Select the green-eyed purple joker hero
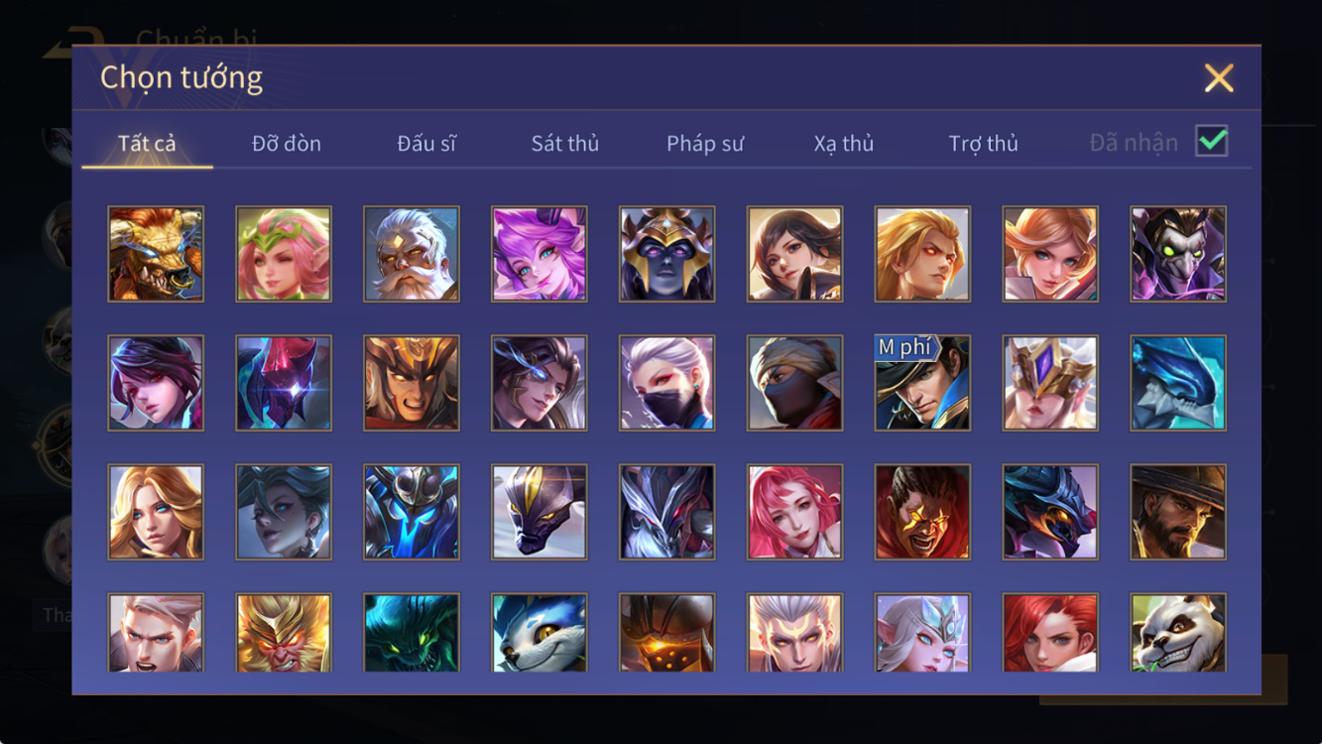 coord(1178,254)
